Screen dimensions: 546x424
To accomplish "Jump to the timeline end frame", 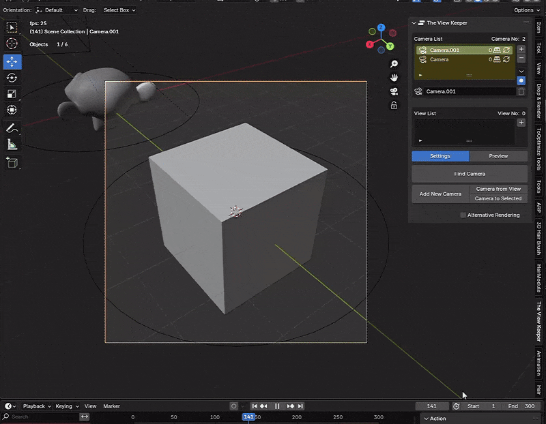I will [x=300, y=406].
